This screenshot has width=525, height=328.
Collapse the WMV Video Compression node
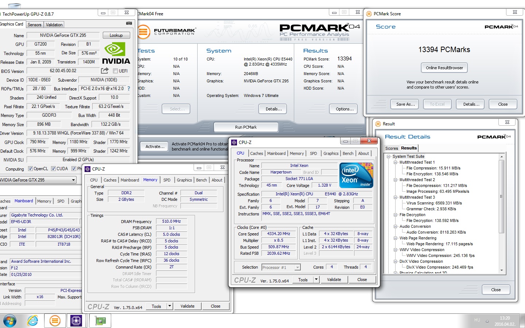click(396, 250)
